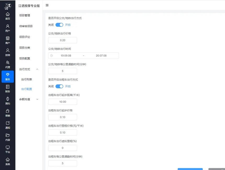Click the 公交/地铁出行价格 input field
Image resolution: width=225 pixels, height=170 pixels.
63,40
